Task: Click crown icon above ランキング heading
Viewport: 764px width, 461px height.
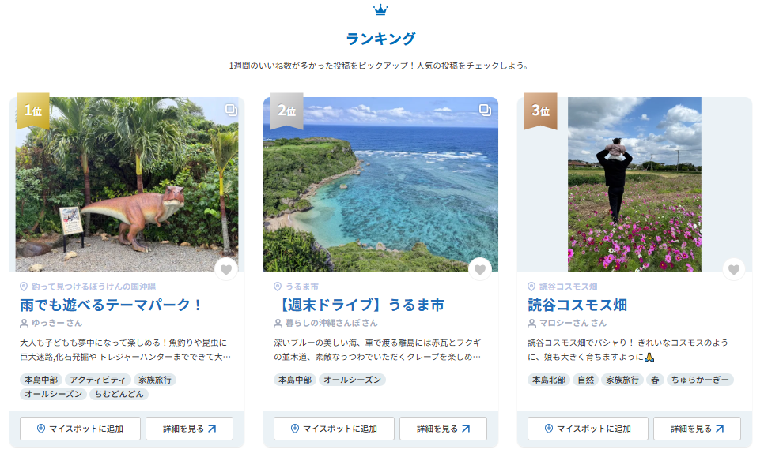Action: point(380,9)
